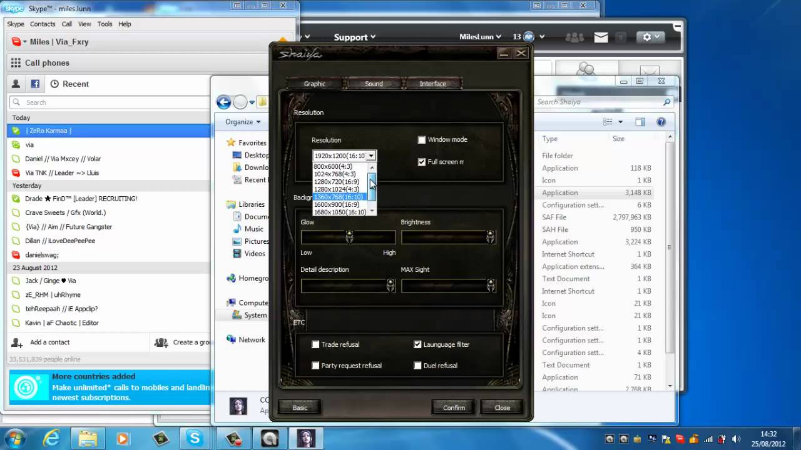Open the envelope mail icon in launcher header

pyautogui.click(x=601, y=37)
